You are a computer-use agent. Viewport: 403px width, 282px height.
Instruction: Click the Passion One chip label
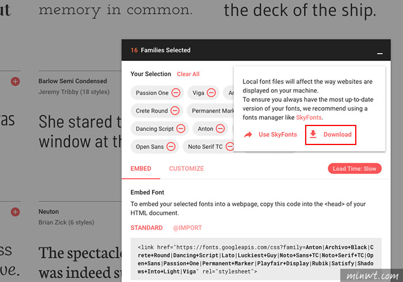pos(152,93)
